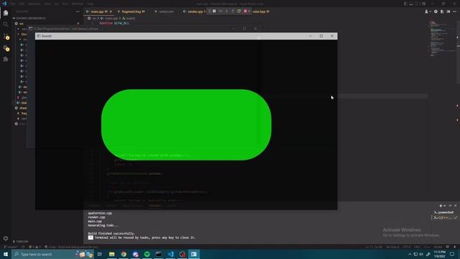Viewport: 460px width, 259px height.
Task: Open the Explorer view in activity bar
Action: tap(6, 13)
